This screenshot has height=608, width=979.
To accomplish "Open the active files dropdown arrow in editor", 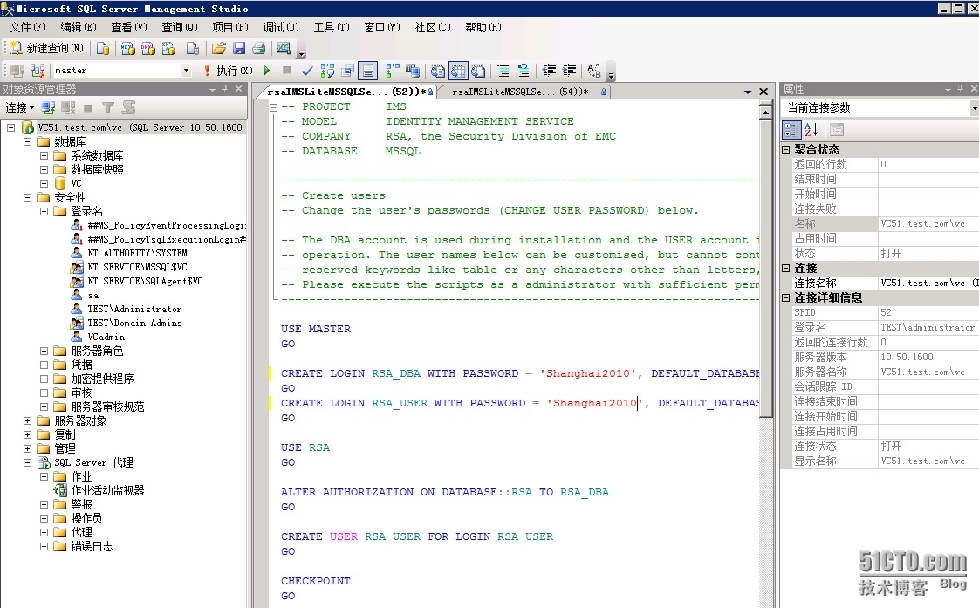I will (x=748, y=92).
